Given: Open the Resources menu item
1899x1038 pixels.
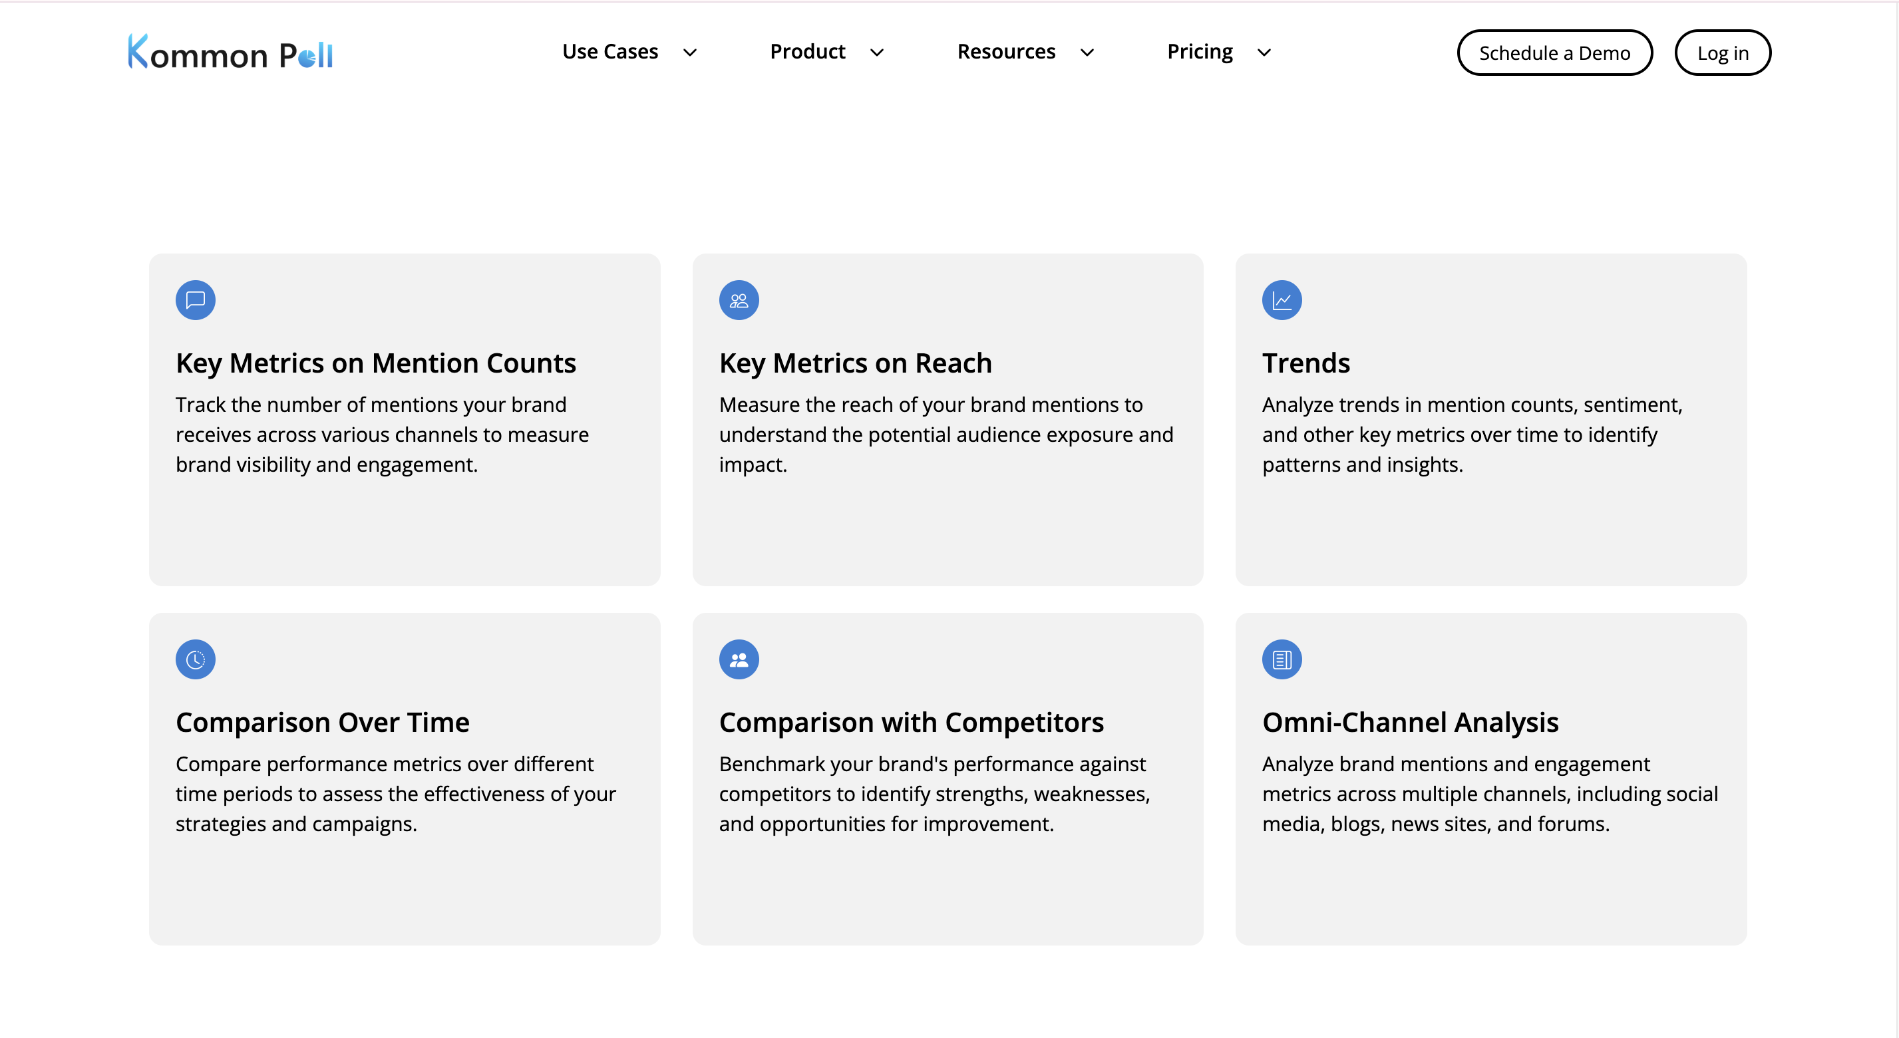Looking at the screenshot, I should [1005, 52].
